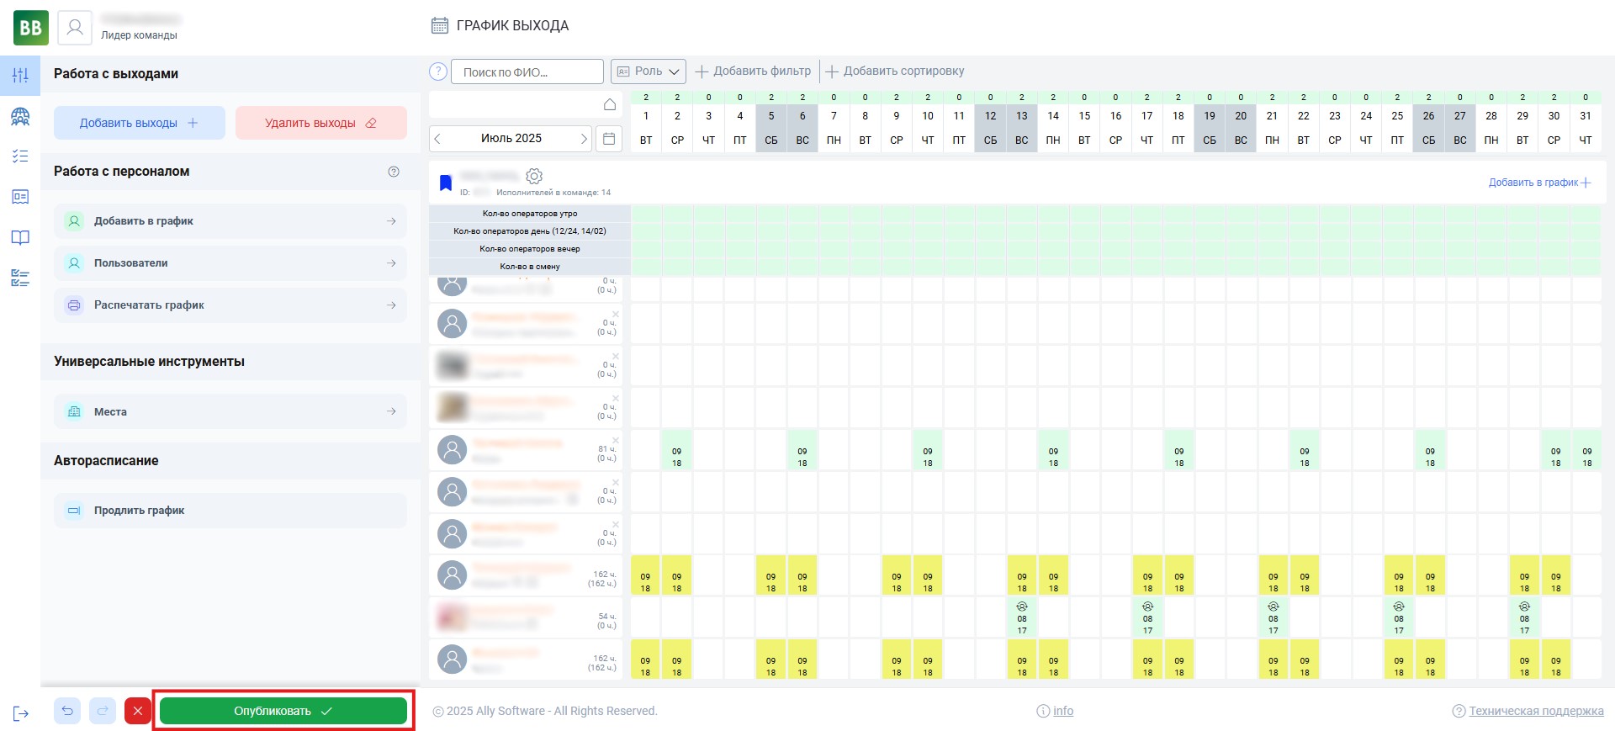Open Продлить график menu item
1615x731 pixels.
[230, 511]
